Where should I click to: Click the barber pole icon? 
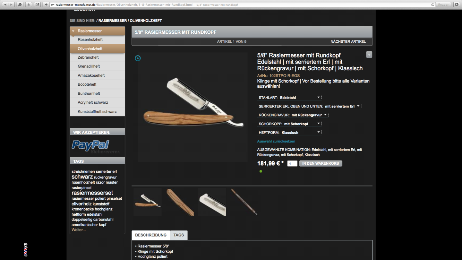click(26, 249)
